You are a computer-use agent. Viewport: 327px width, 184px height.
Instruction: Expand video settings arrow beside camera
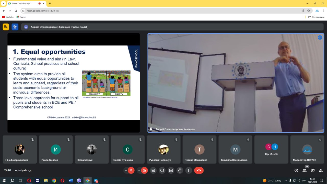tap(139, 170)
